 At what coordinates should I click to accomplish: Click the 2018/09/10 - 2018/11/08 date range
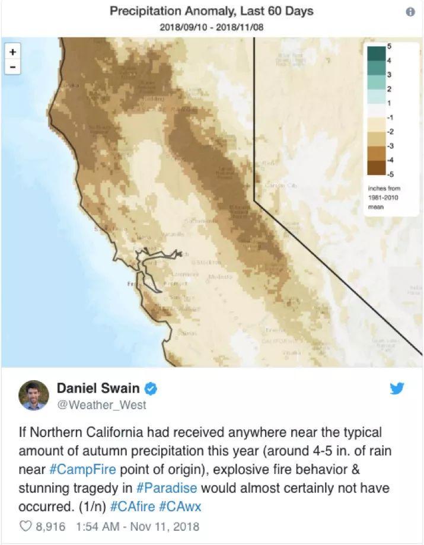[x=211, y=27]
